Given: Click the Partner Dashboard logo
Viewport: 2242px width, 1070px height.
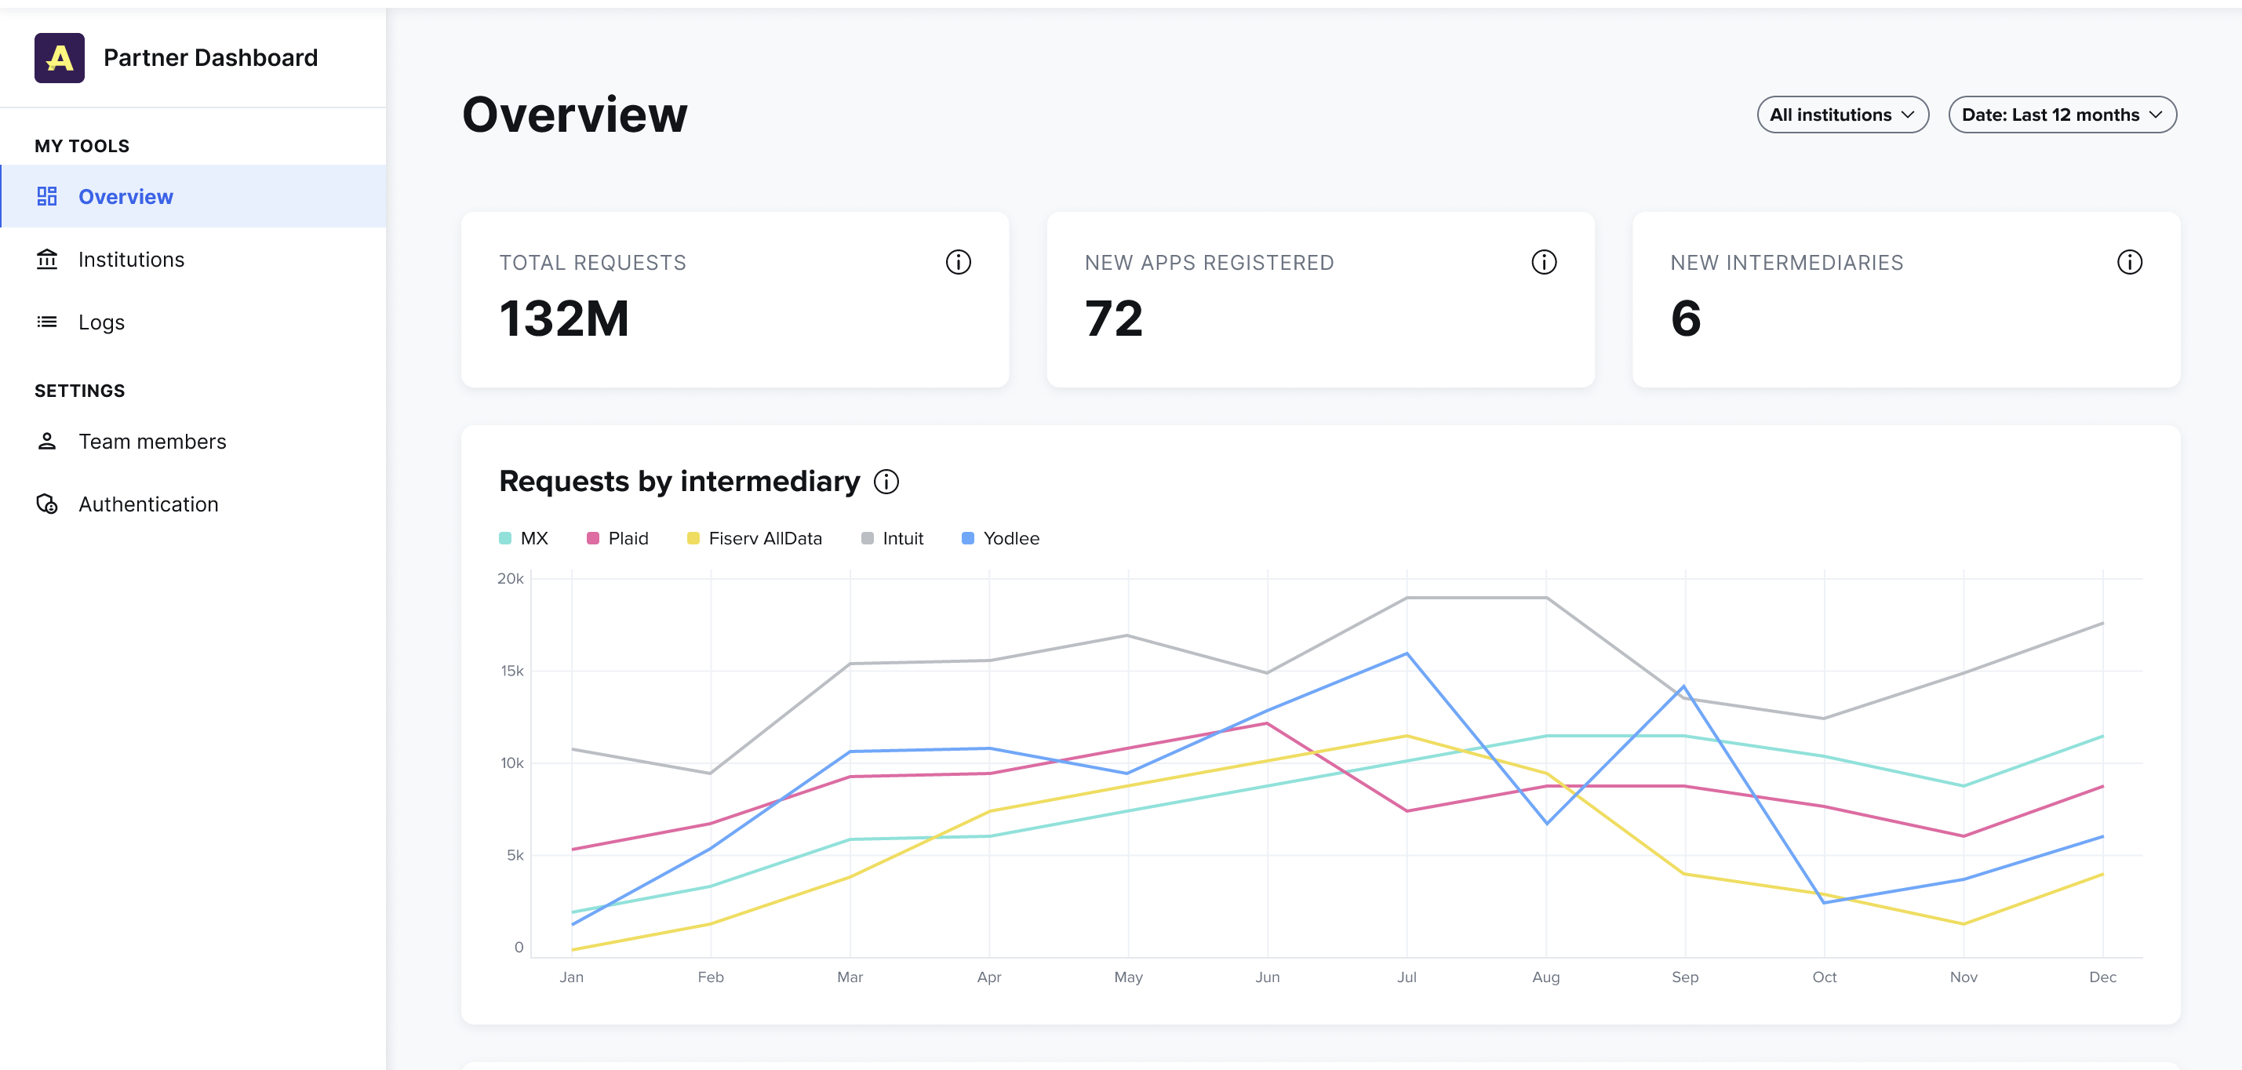Looking at the screenshot, I should click(59, 57).
